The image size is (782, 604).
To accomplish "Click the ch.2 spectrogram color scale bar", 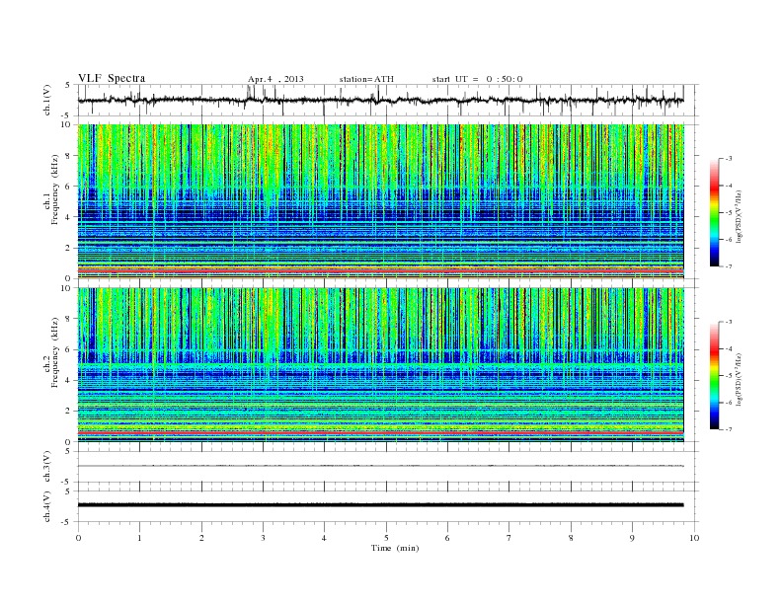I will tap(714, 375).
